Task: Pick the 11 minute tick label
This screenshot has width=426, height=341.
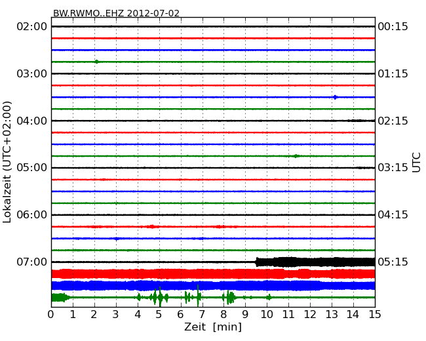Action: pyautogui.click(x=288, y=315)
